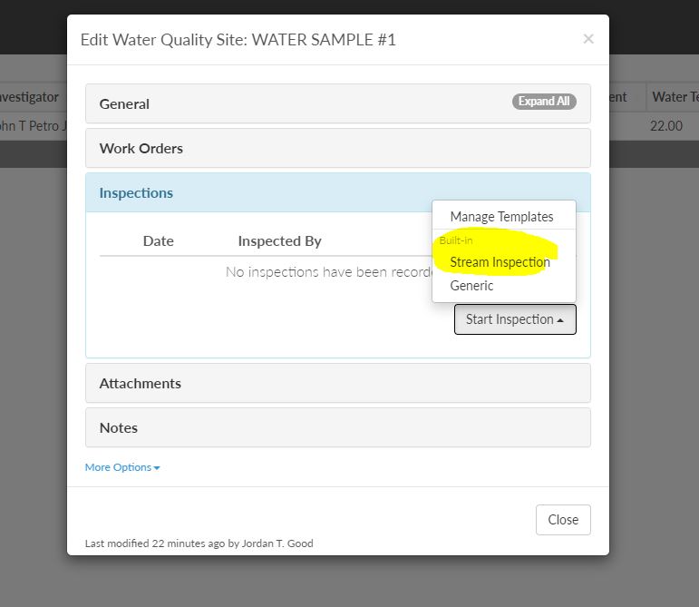Choose the Generic inspection template
Image resolution: width=699 pixels, height=607 pixels.
point(471,286)
